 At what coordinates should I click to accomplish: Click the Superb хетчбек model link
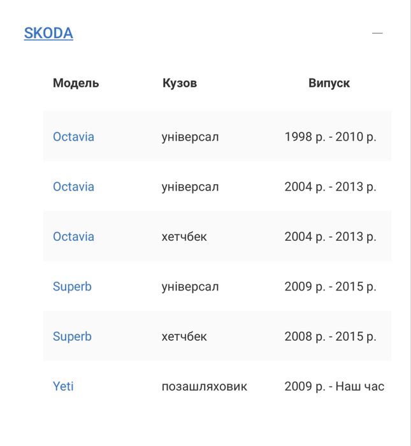point(72,336)
